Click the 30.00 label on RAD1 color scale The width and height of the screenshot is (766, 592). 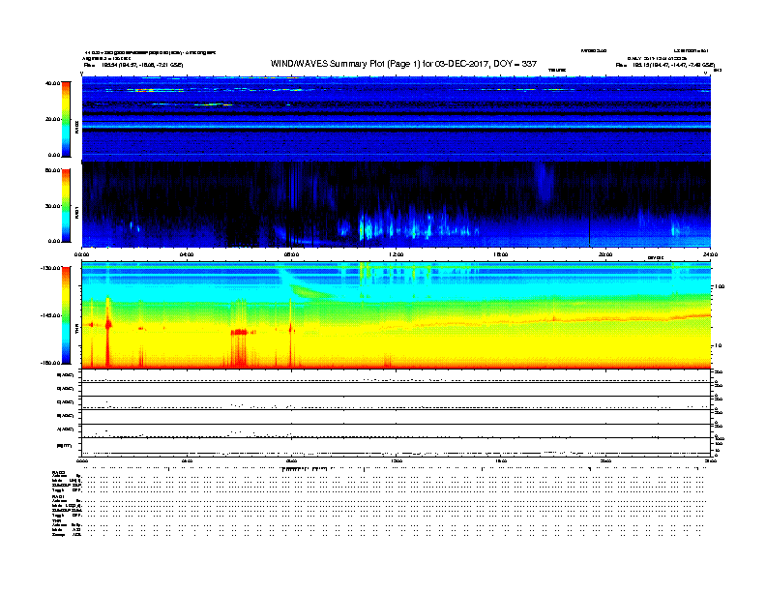coord(52,206)
